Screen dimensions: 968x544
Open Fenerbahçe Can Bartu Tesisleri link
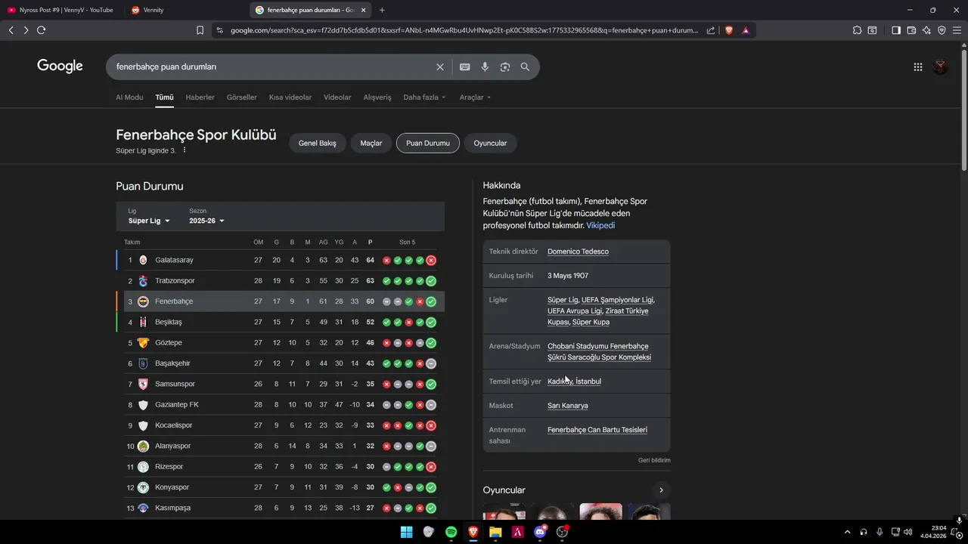[x=597, y=430]
